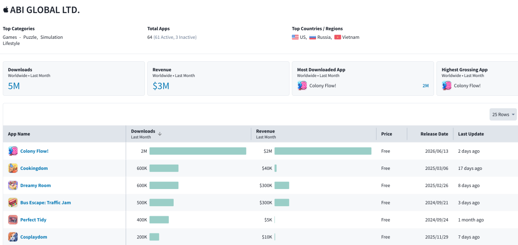The height and width of the screenshot is (245, 518).
Task: Click the 2025/02/26 release date
Action: (437, 185)
